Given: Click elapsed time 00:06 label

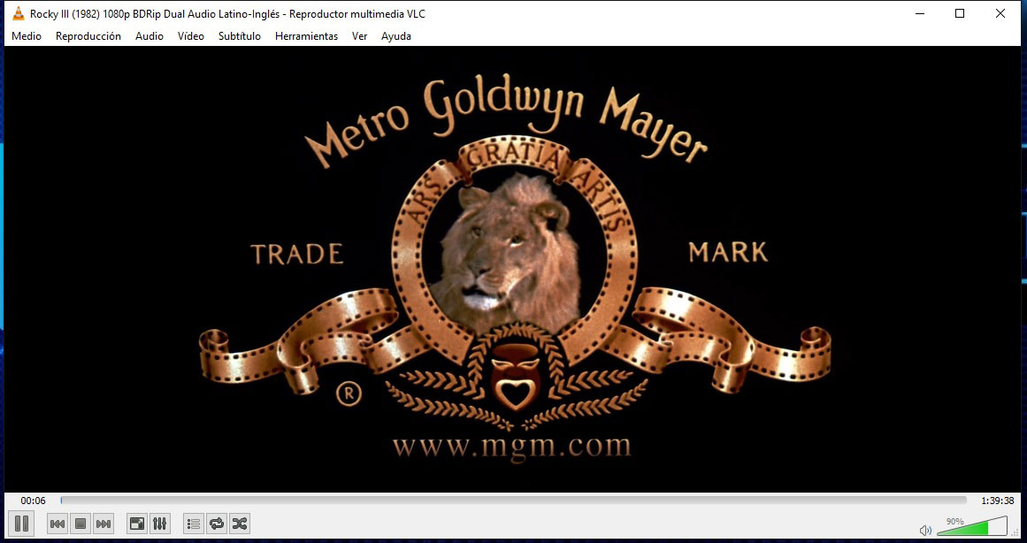Looking at the screenshot, I should [x=33, y=501].
